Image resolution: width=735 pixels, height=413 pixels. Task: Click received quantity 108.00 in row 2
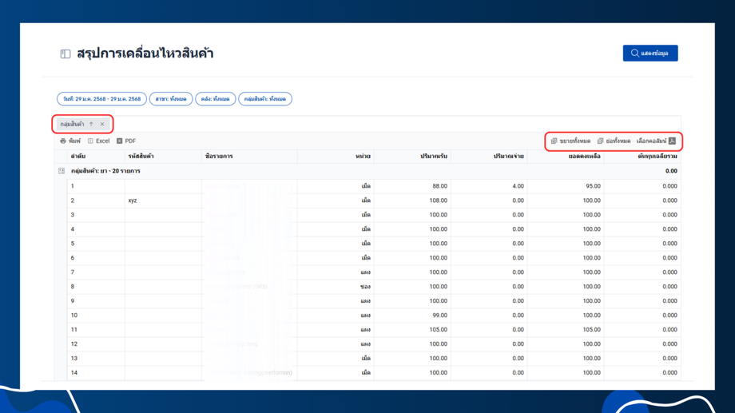[439, 201]
